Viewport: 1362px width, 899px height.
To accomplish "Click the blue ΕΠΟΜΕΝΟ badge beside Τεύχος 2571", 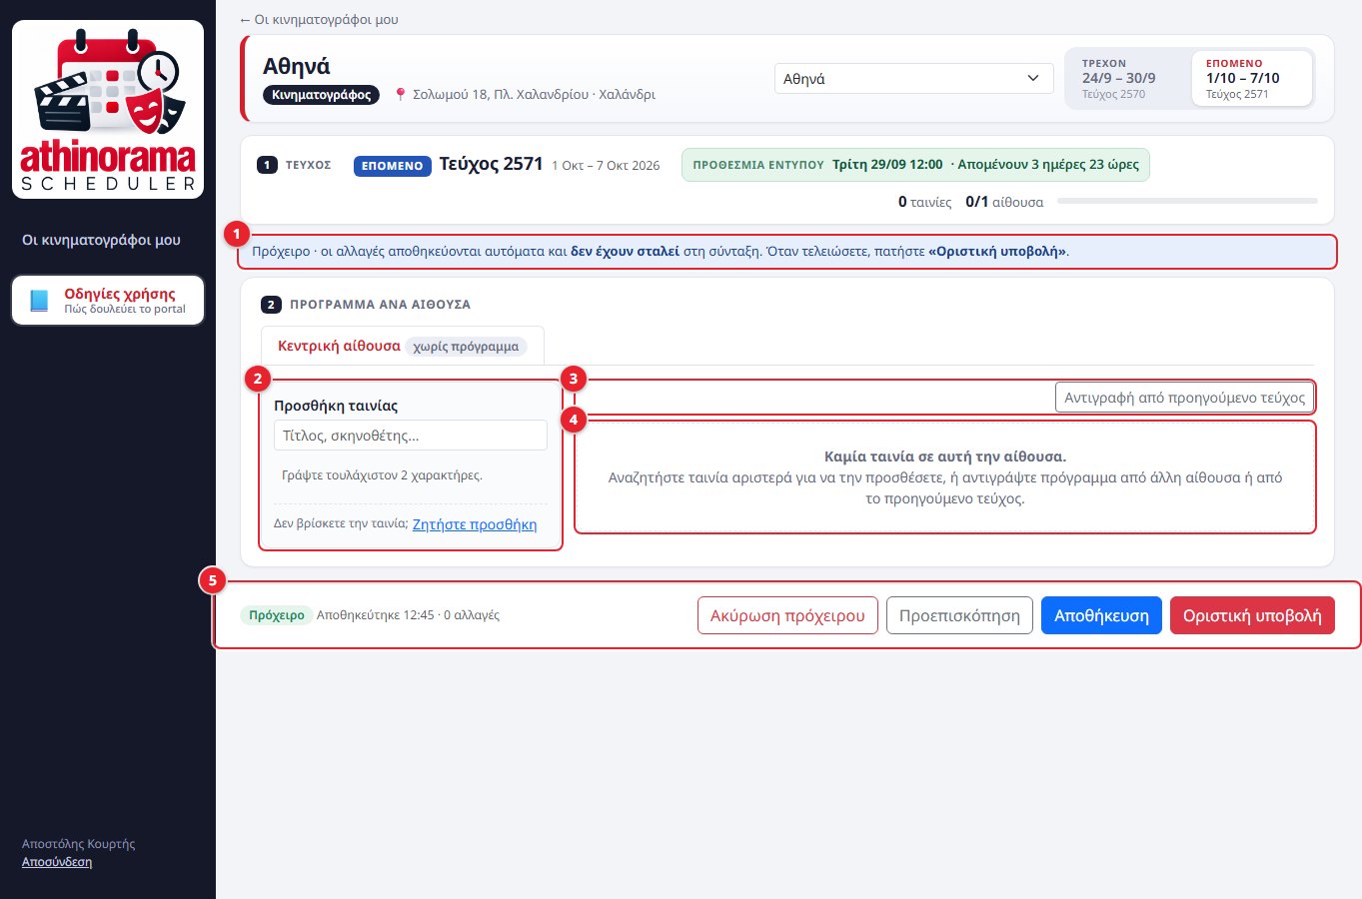I will click(392, 166).
